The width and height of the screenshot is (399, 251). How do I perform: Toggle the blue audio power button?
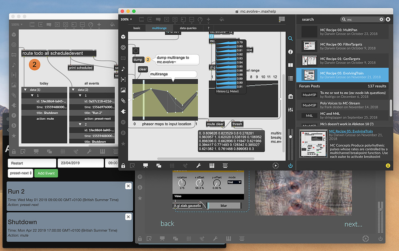point(290,166)
